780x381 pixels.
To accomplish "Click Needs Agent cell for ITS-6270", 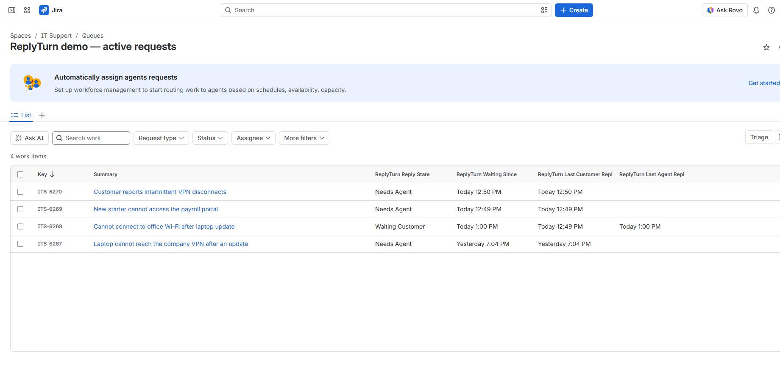I will [393, 192].
